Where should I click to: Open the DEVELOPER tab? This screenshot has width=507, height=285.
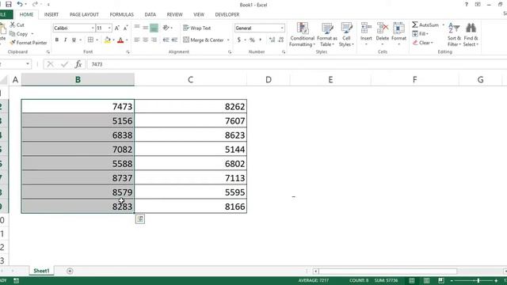pos(227,14)
